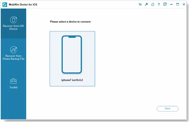189x122 pixels.
Task: Minimize the MobiKin window
Action: coord(171,4)
